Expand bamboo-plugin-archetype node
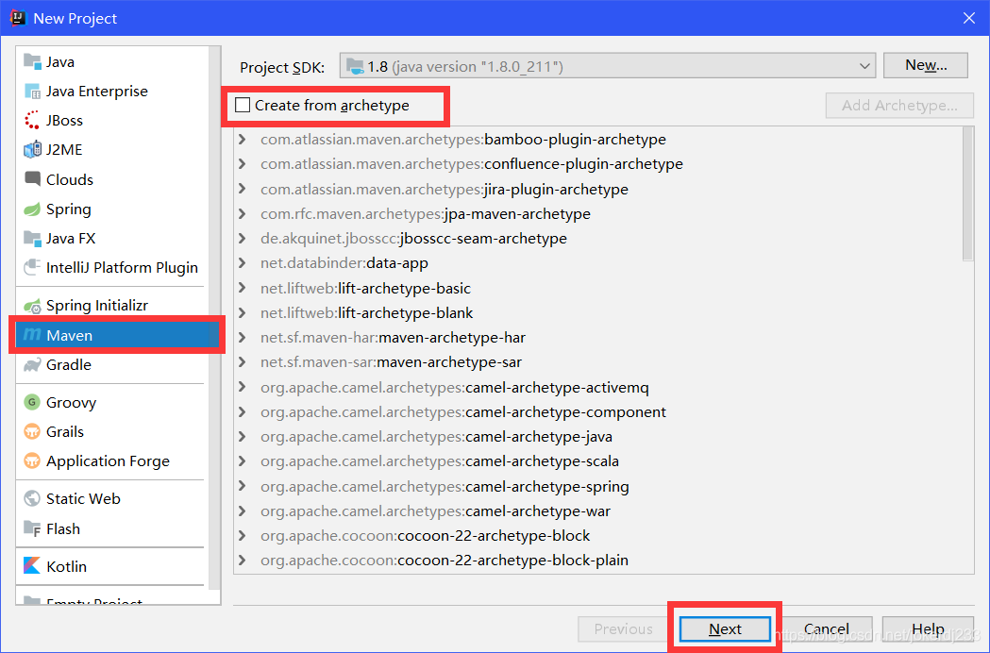This screenshot has height=653, width=990. (243, 139)
